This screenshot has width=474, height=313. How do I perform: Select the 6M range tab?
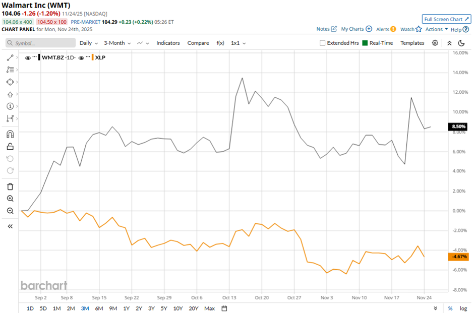99,308
